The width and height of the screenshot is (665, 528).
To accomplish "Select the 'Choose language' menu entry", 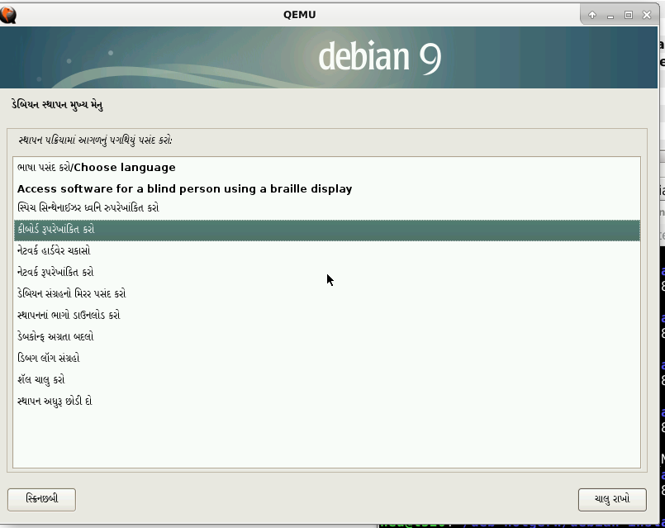I will 326,168.
